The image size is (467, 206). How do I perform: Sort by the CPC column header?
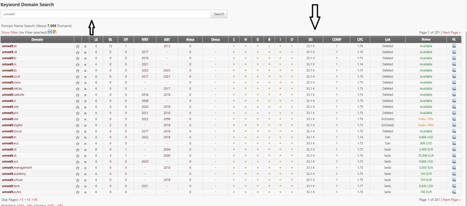coord(360,40)
